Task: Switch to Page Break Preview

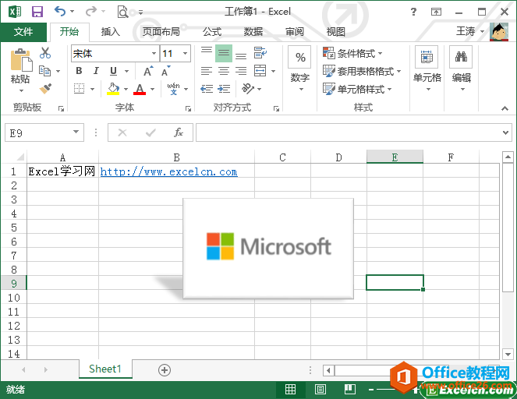Action: click(350, 390)
